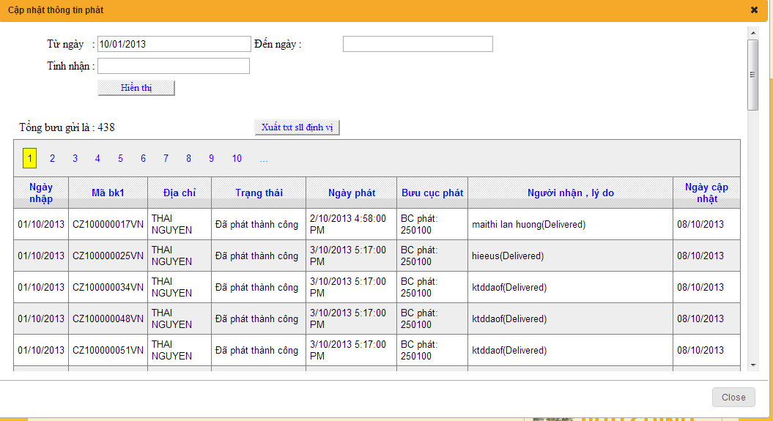
Task: Sort by Bưu cục phát column header
Action: [432, 193]
